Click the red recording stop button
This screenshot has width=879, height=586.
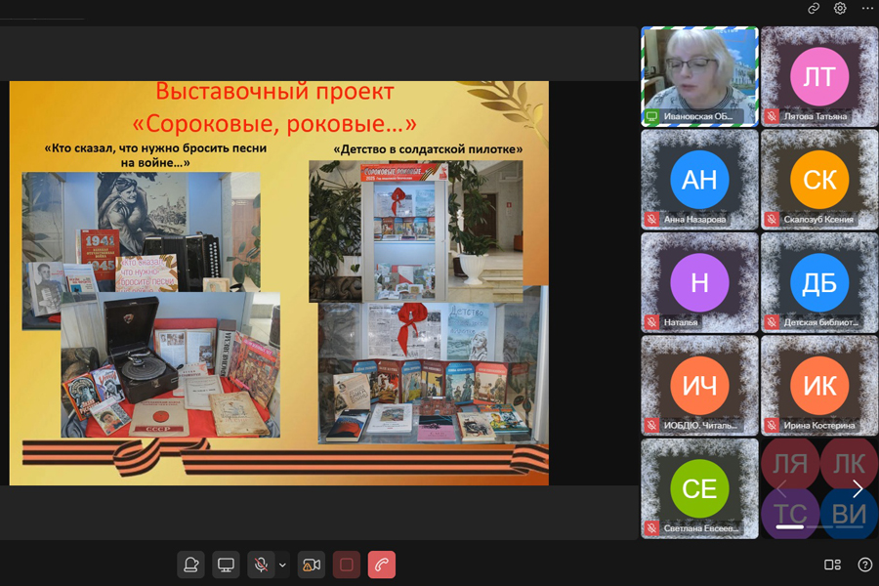click(347, 565)
